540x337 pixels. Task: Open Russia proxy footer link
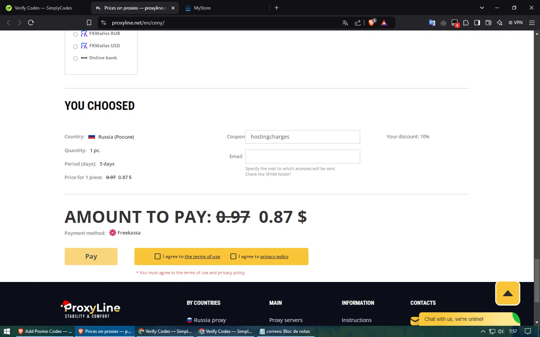coord(210,320)
